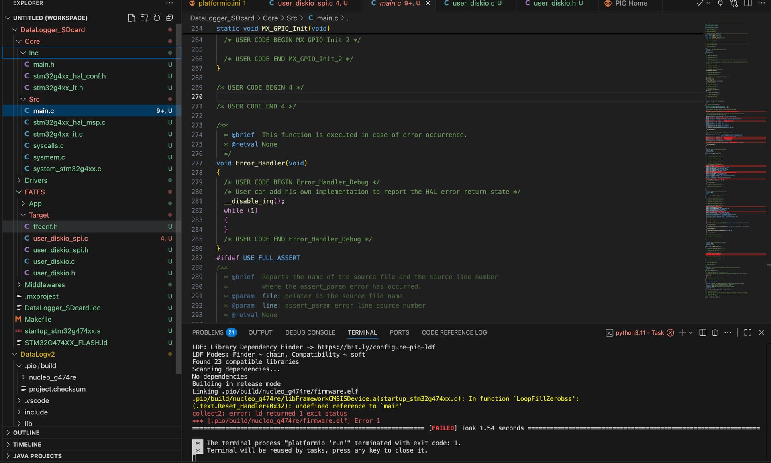Click the New Folder icon in Explorer
This screenshot has height=463, width=771.
pos(144,18)
